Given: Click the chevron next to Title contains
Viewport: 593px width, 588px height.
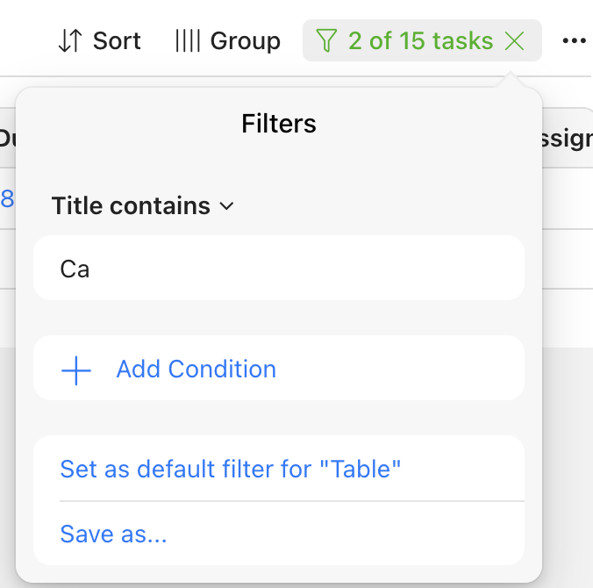Looking at the screenshot, I should [x=226, y=206].
